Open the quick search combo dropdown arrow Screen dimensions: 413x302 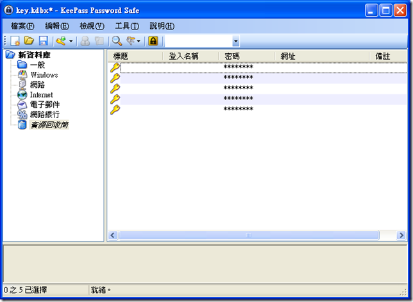click(236, 41)
